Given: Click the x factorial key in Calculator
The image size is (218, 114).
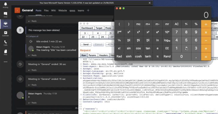Looking at the screenshot, I should (x=119, y=48).
